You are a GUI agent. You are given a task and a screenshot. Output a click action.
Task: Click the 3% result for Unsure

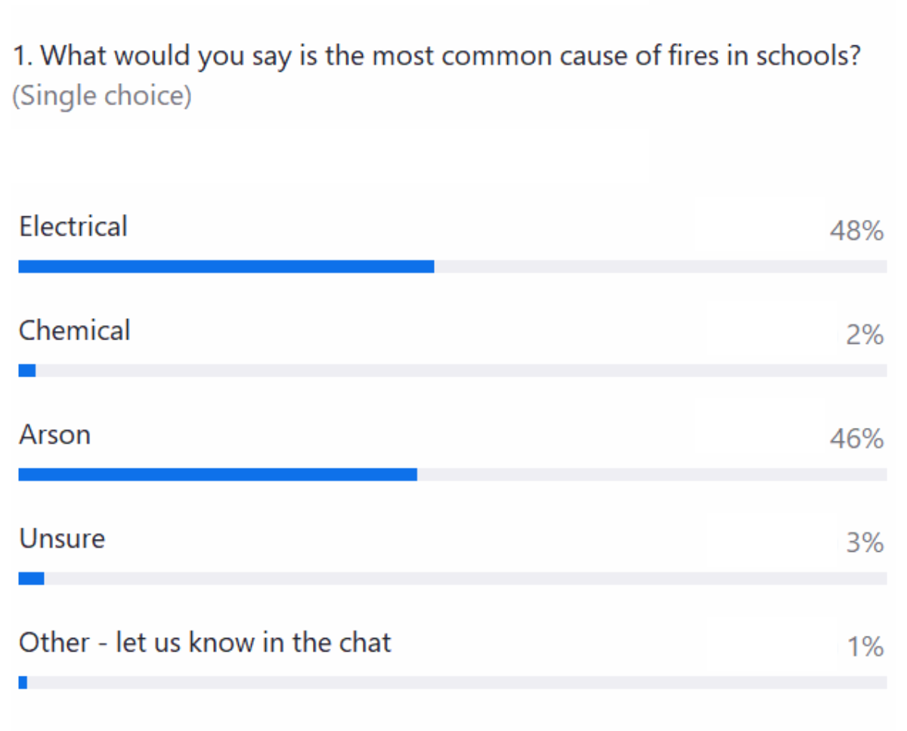[x=865, y=542]
